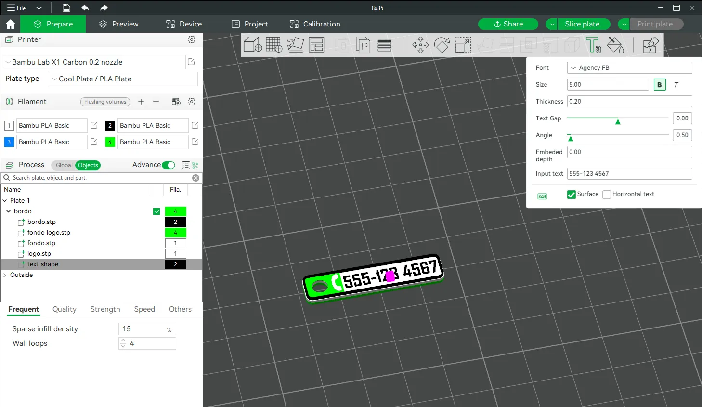The height and width of the screenshot is (407, 702).
Task: Enable the Horizontal text checkbox
Action: (607, 195)
